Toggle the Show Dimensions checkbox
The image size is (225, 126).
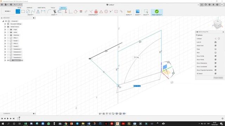216,63
